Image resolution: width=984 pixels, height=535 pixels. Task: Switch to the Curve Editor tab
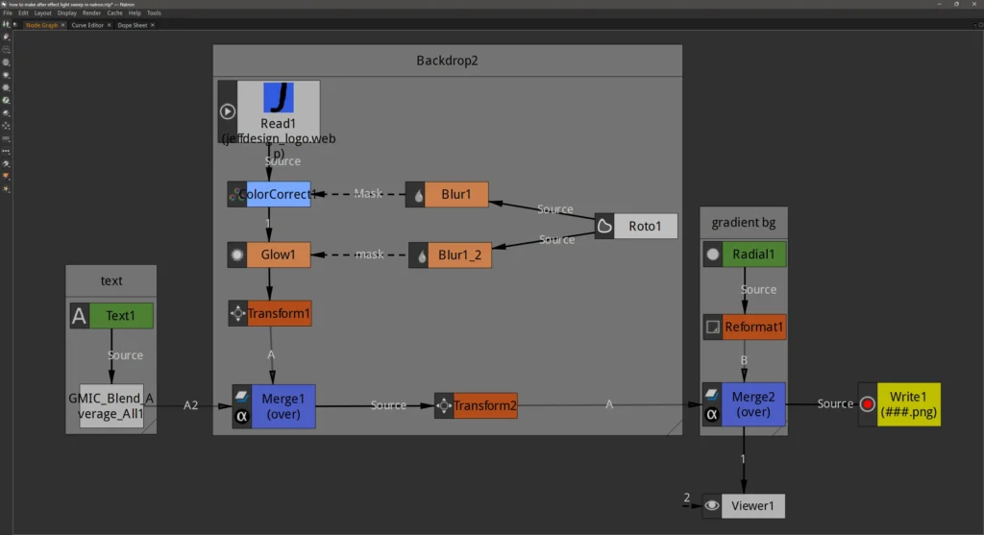(87, 25)
